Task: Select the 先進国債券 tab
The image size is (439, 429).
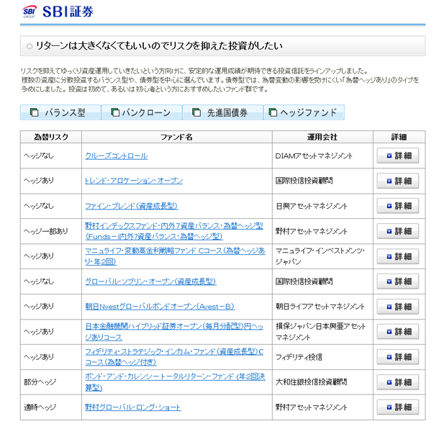Action: click(x=222, y=112)
